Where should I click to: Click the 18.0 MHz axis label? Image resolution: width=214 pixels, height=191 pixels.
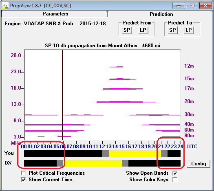point(16,88)
